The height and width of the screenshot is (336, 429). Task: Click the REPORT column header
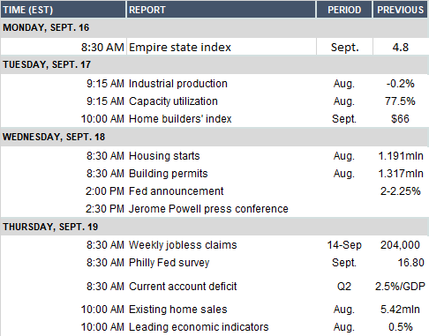click(221, 10)
